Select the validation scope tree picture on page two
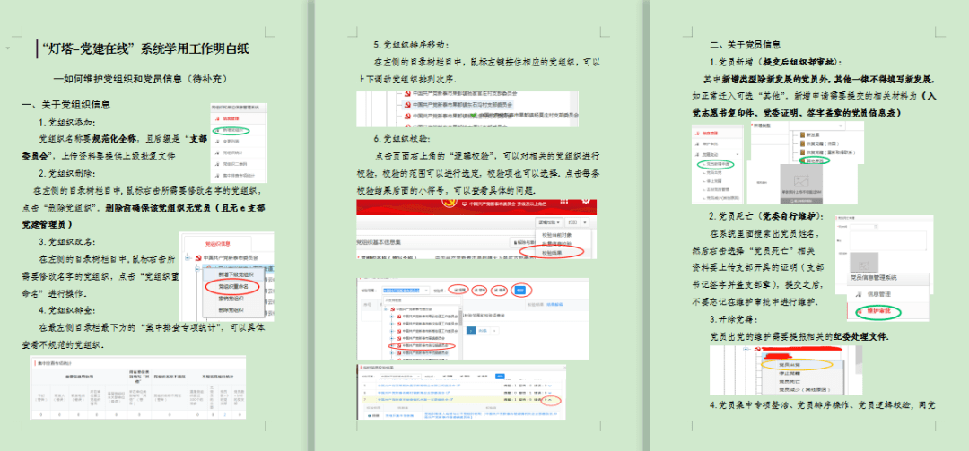This screenshot has height=451, width=969. pyautogui.click(x=473, y=317)
